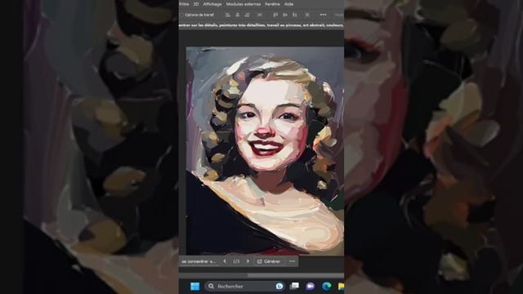The height and width of the screenshot is (294, 523).
Task: Open the Aide menu
Action: point(288,4)
